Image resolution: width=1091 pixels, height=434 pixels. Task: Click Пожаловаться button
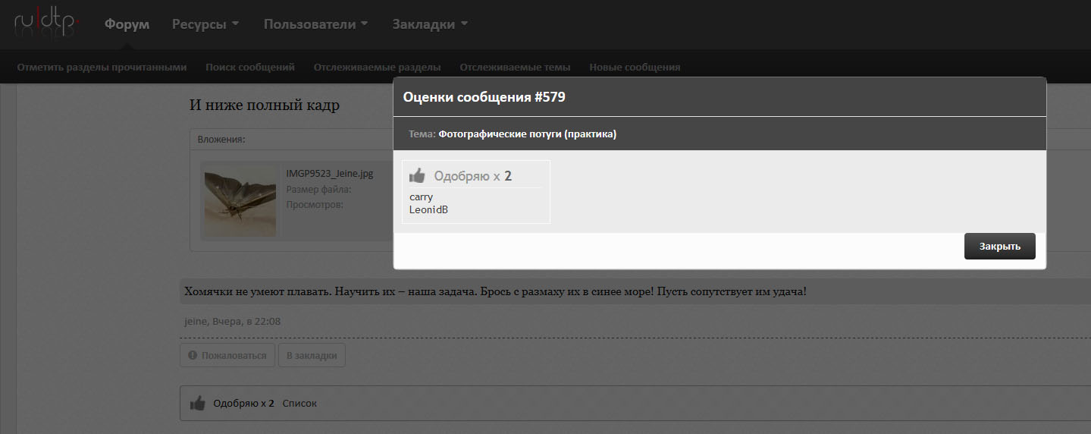tap(227, 355)
